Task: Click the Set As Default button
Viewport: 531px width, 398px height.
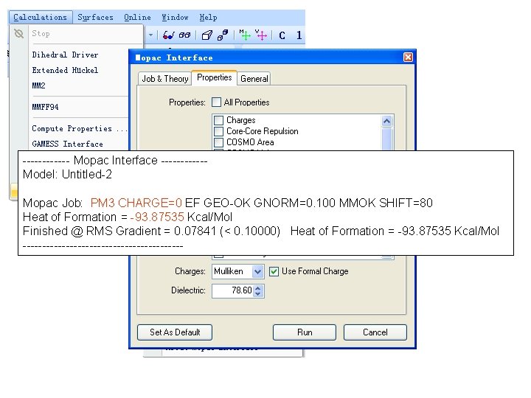Action: point(175,332)
